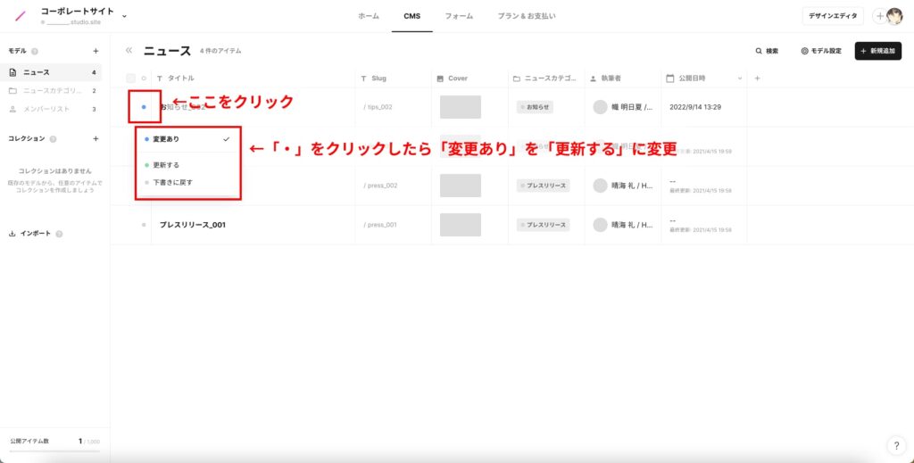Click the タイトル column header

click(176, 78)
